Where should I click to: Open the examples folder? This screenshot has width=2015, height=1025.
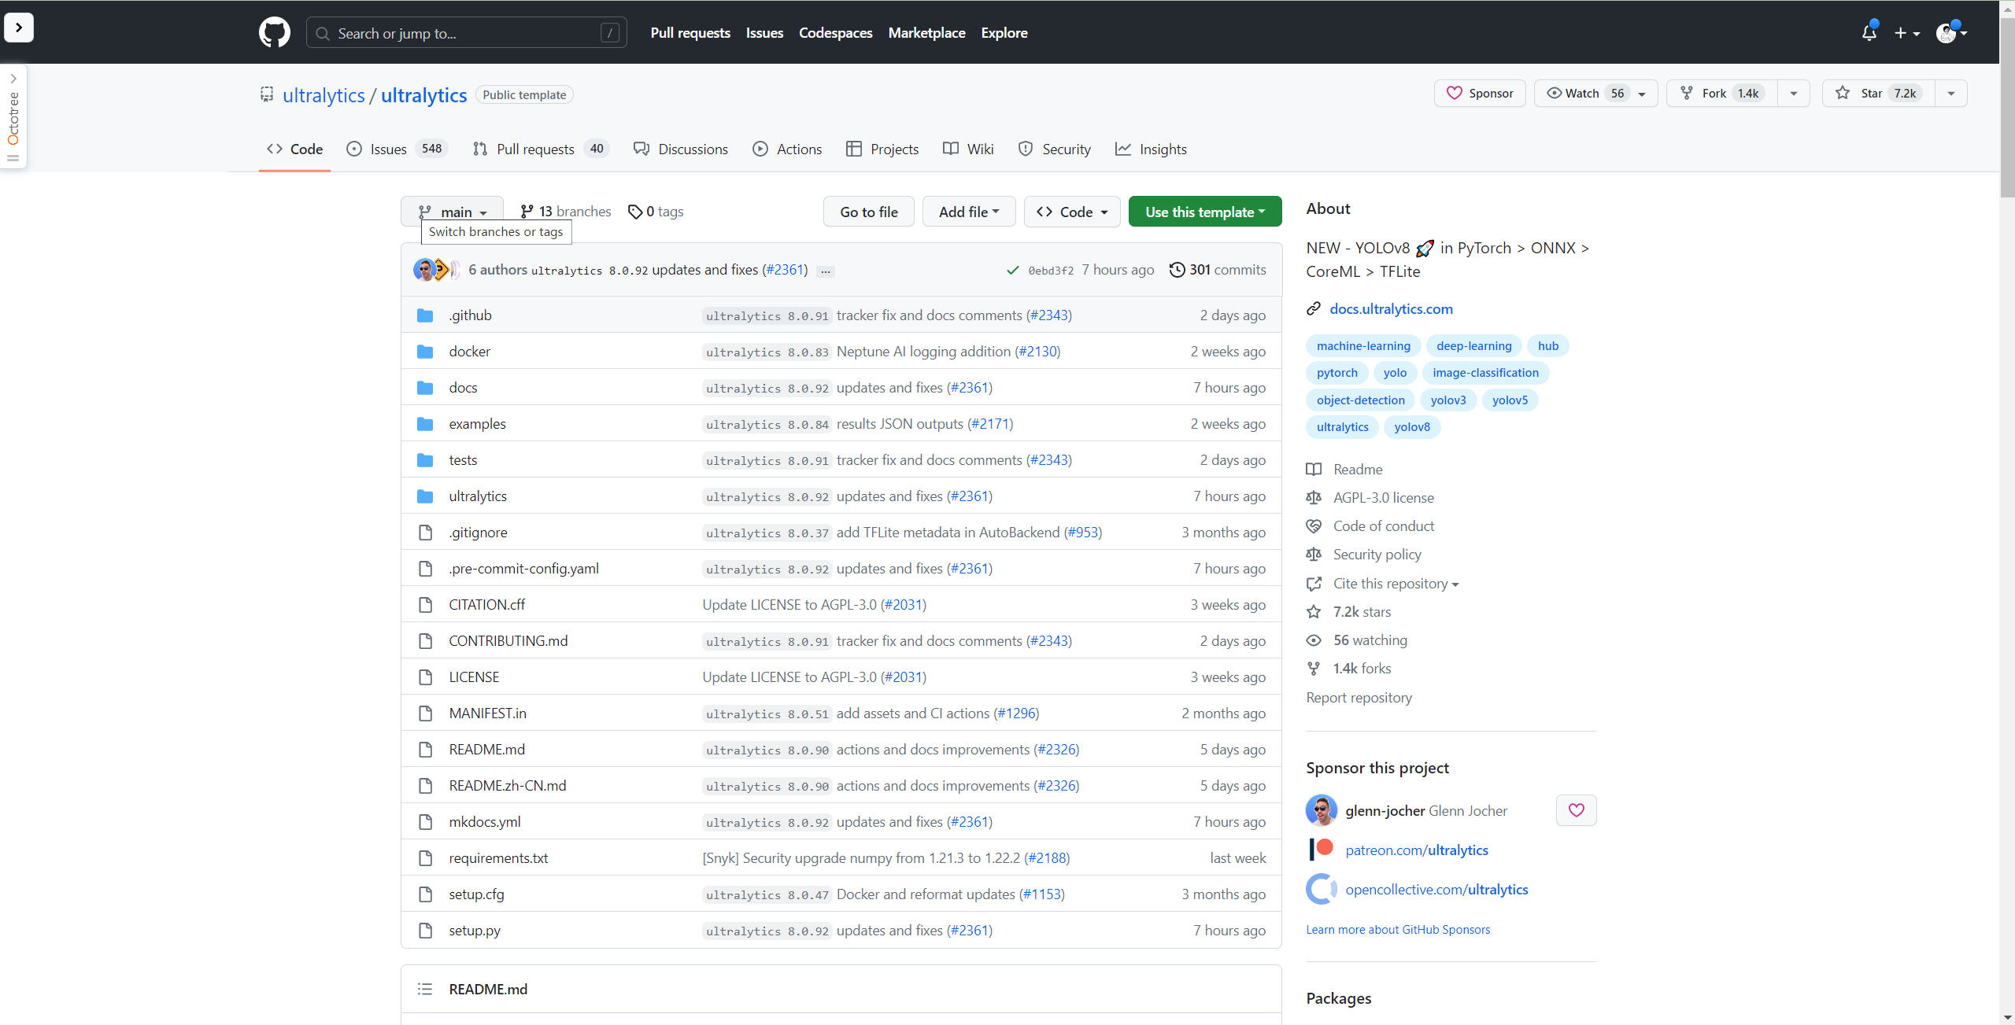pyautogui.click(x=477, y=424)
